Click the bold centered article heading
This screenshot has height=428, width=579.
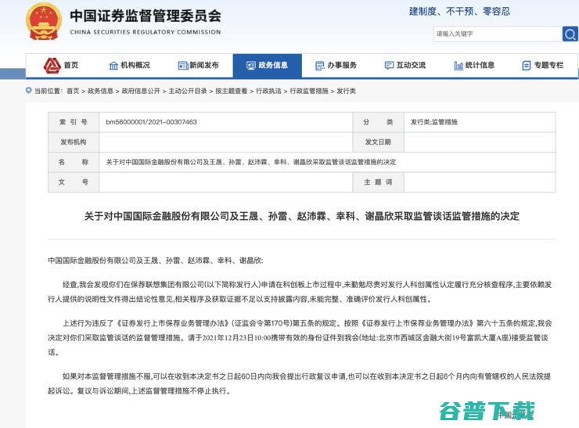click(302, 216)
